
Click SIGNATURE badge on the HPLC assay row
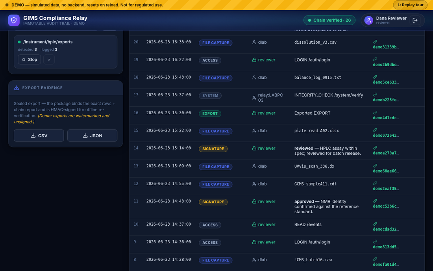213,149
